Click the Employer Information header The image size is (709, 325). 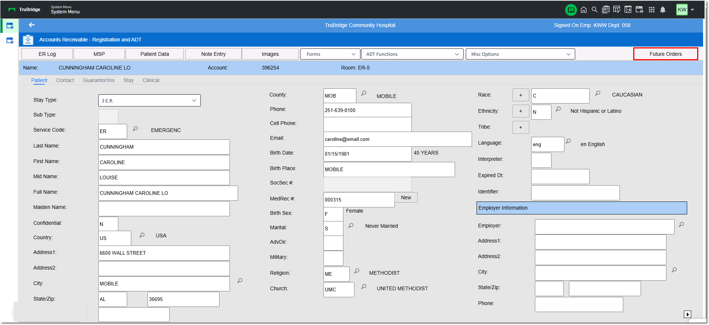581,208
